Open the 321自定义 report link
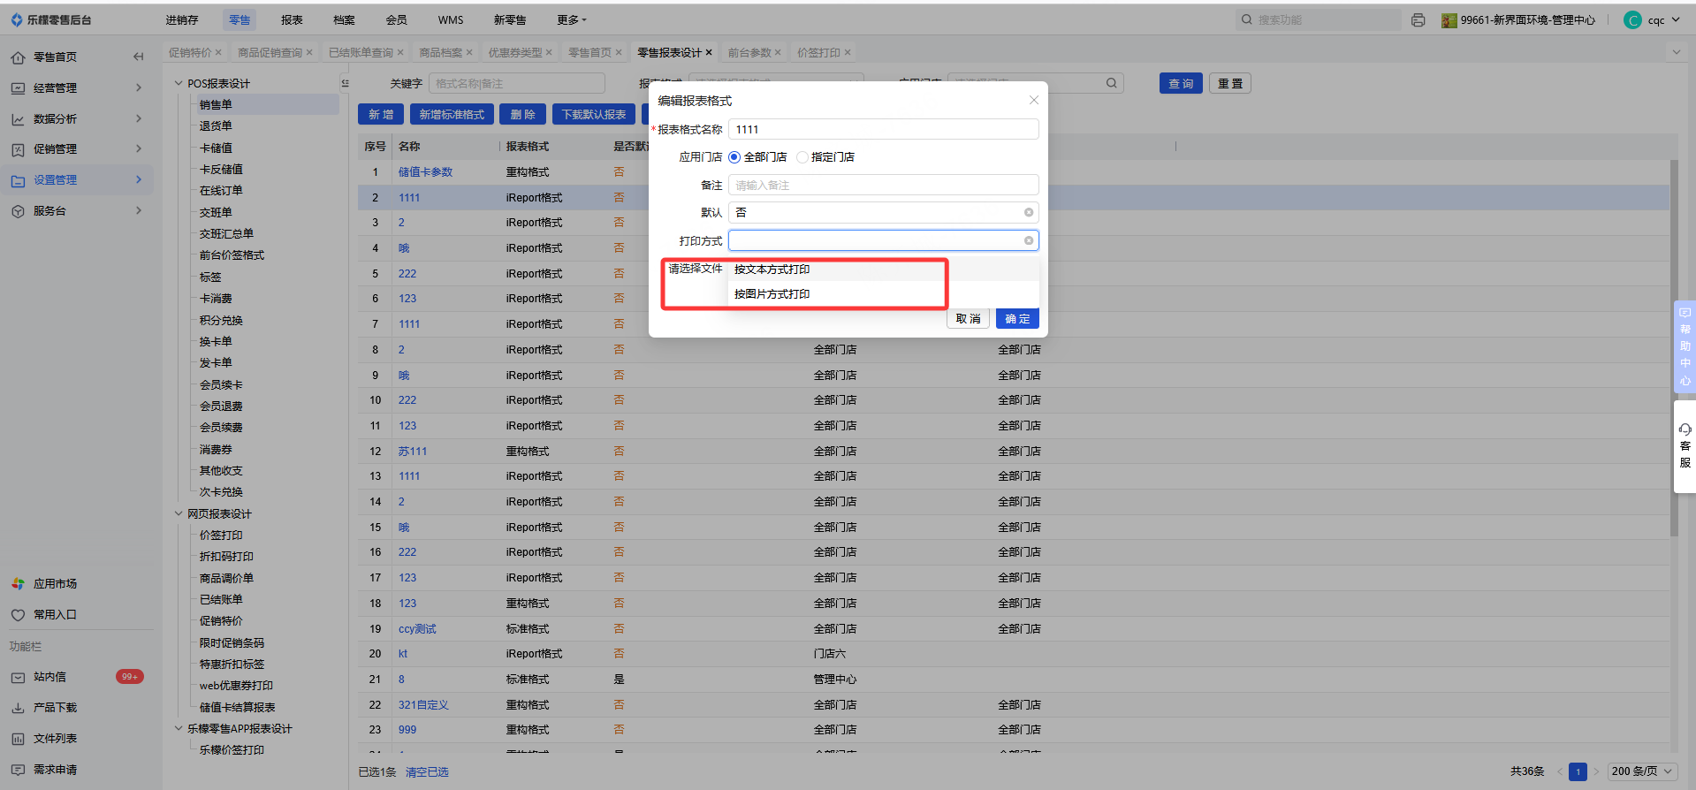The height and width of the screenshot is (790, 1696). pos(423,705)
